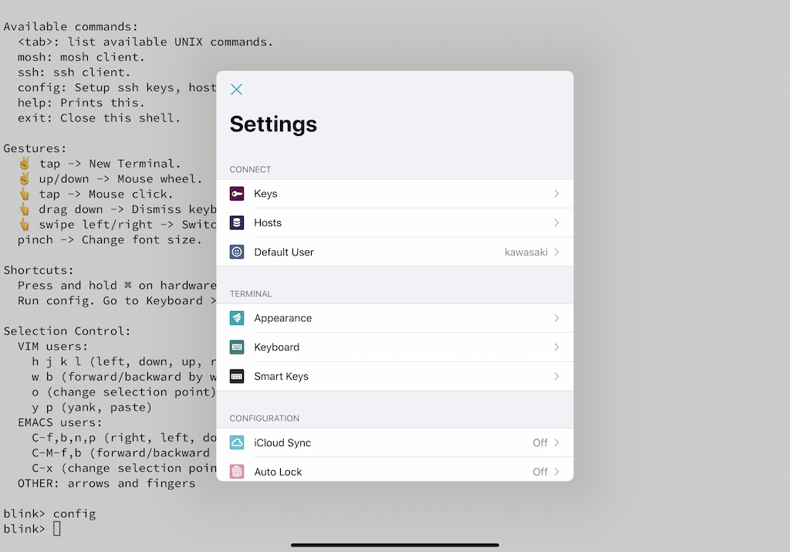
Task: Click the 'Shortcuts:' heading in terminal
Action: (x=39, y=270)
